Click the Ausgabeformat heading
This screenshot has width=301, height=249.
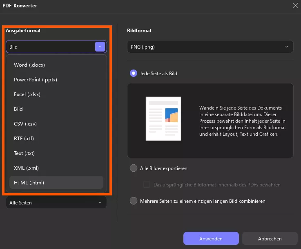pos(23,31)
